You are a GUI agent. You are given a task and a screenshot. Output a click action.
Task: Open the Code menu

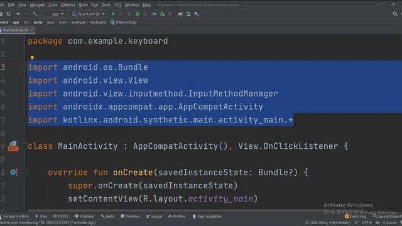click(x=53, y=5)
